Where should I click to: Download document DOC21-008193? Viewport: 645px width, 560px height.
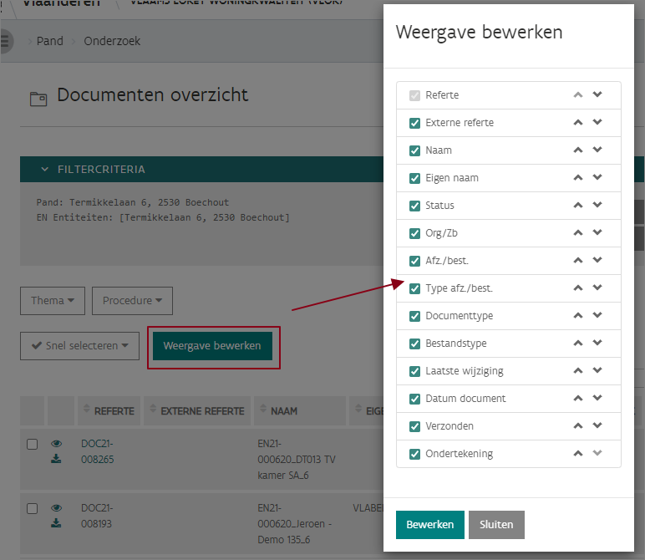[57, 523]
